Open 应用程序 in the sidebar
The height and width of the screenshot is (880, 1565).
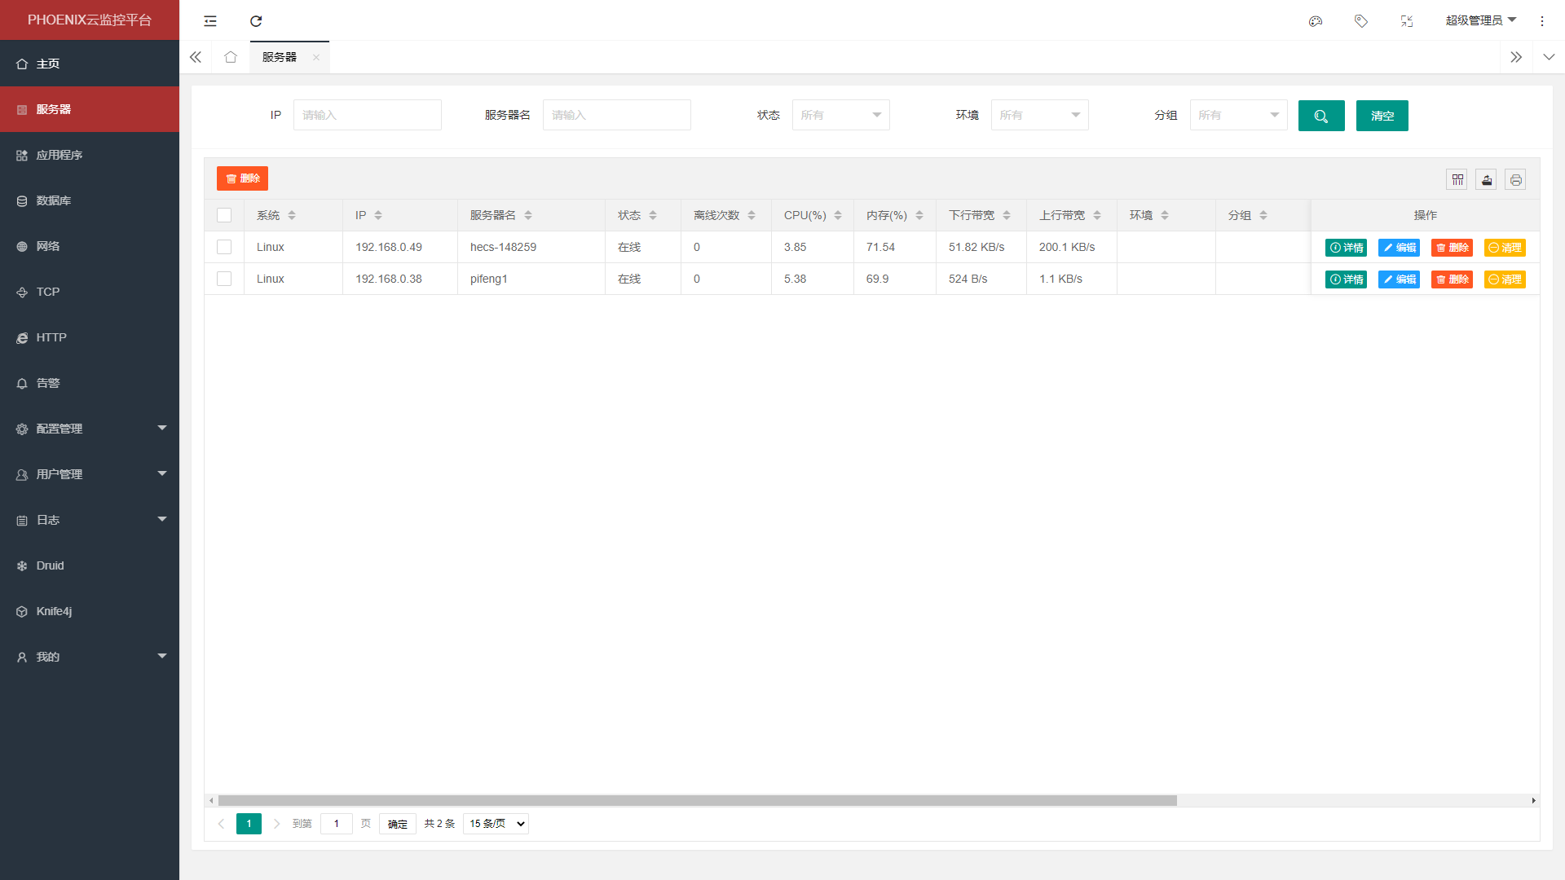60,155
